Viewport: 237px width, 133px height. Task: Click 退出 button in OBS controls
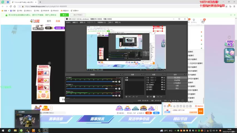click(177, 88)
